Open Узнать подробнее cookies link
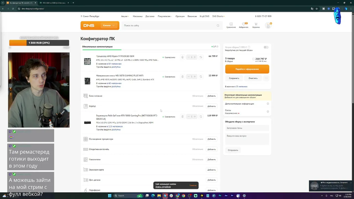The height and width of the screenshot is (199, 354). (x=163, y=187)
